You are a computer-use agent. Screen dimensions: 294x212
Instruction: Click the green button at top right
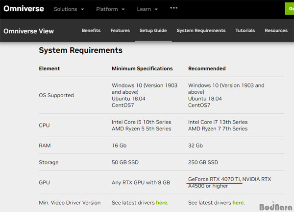pyautogui.click(x=290, y=9)
